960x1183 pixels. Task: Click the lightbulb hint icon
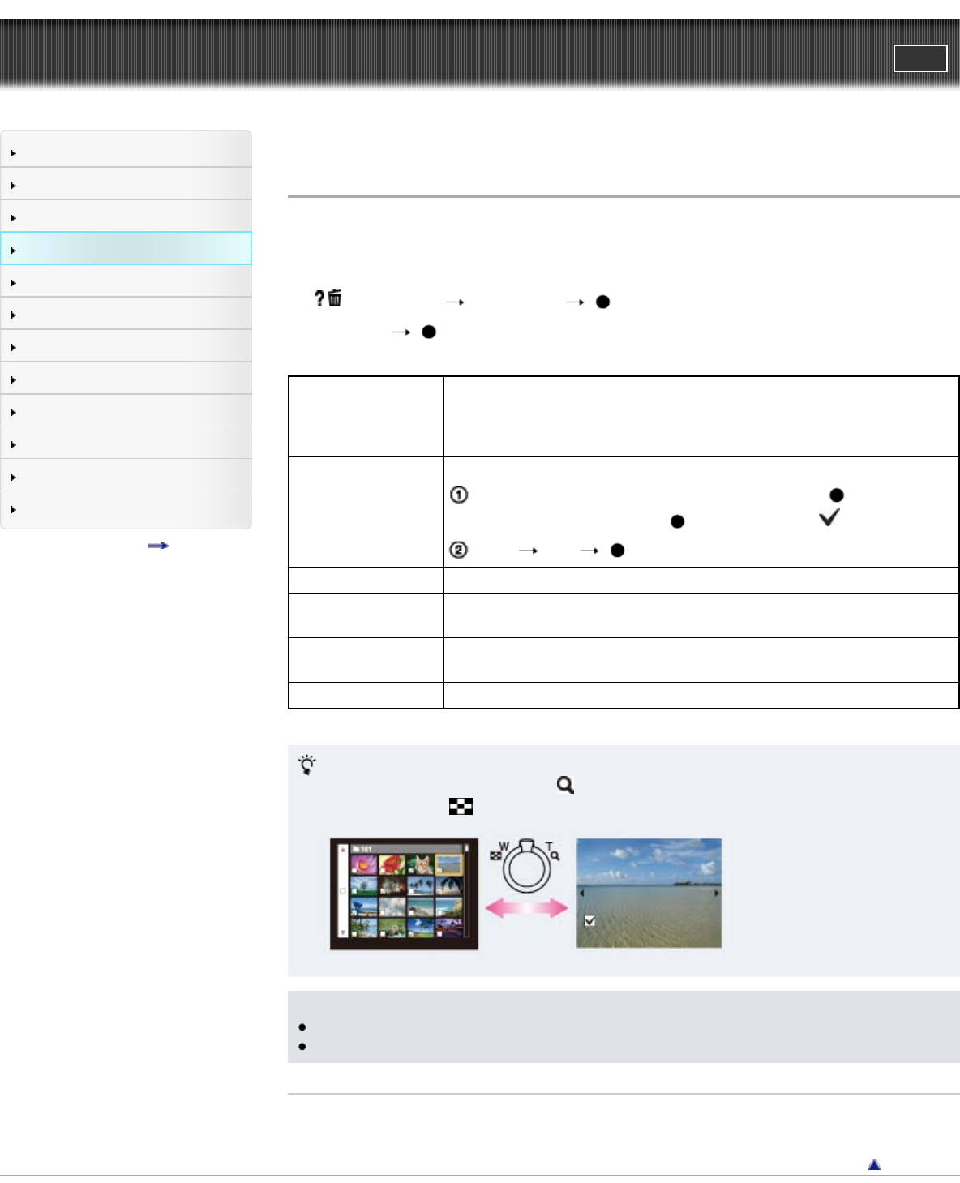[x=307, y=765]
